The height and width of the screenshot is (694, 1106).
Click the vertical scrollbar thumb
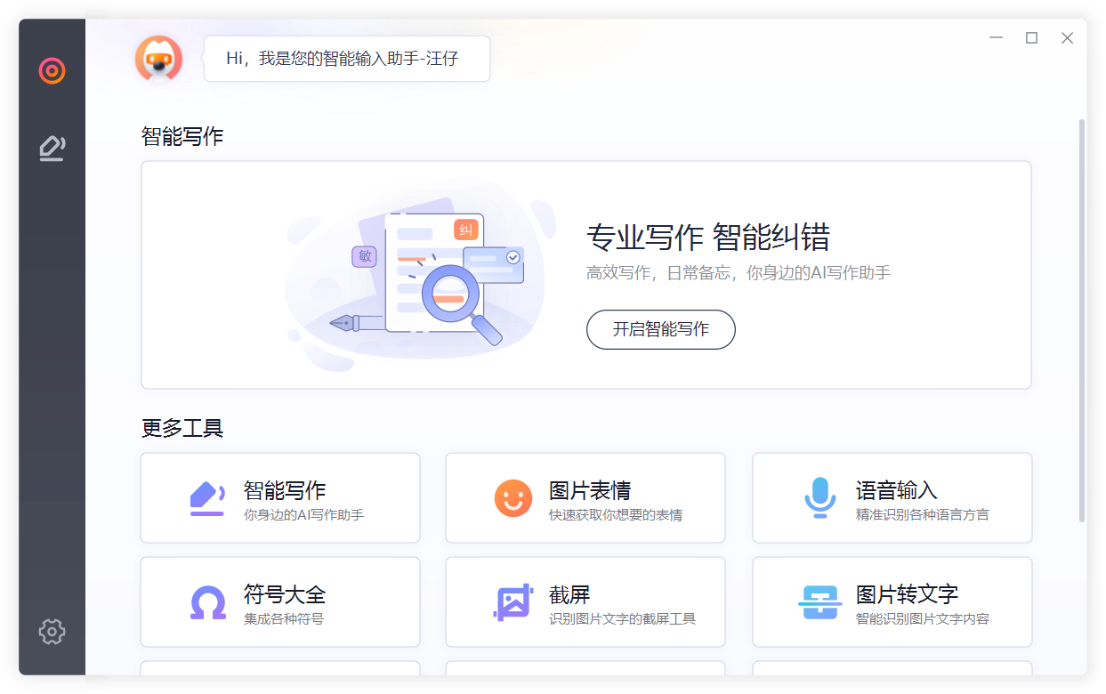[1082, 320]
